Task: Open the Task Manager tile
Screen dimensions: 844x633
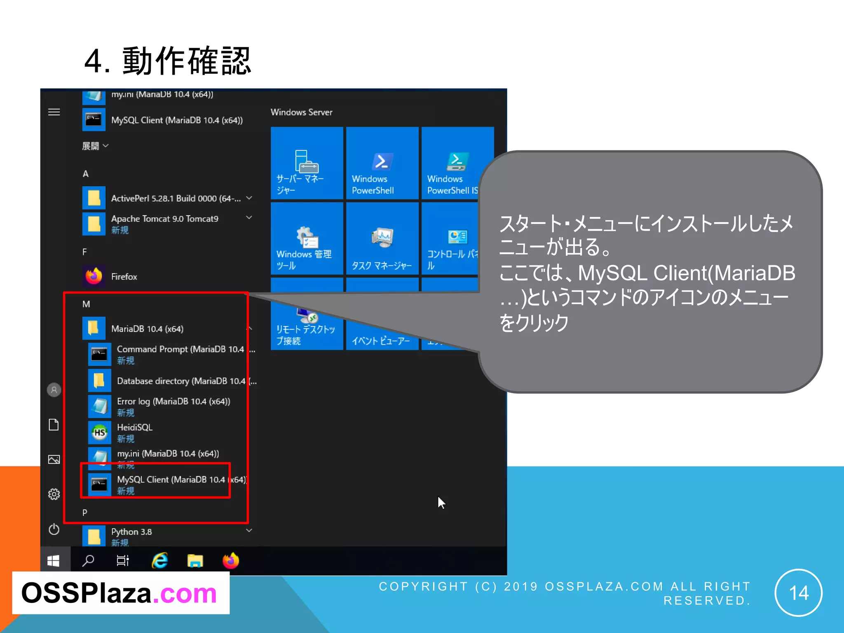Action: (382, 239)
